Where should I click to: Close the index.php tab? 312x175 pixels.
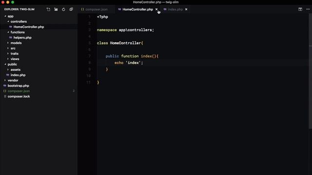click(186, 9)
